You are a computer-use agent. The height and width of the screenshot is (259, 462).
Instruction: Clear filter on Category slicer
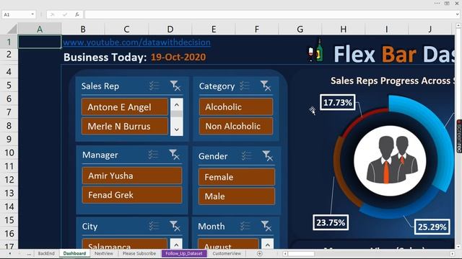[266, 86]
